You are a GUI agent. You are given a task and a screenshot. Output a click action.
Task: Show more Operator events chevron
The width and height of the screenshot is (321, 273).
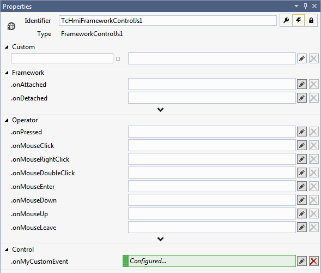[x=160, y=239]
